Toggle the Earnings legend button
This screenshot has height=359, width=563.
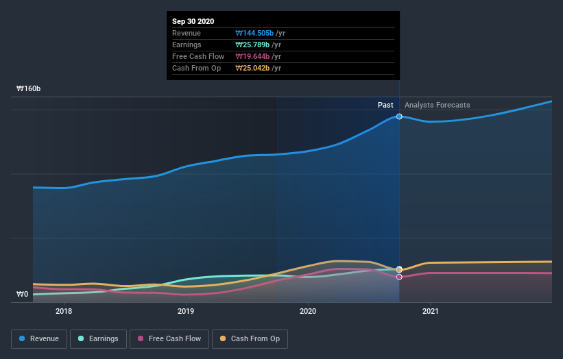[x=98, y=339]
